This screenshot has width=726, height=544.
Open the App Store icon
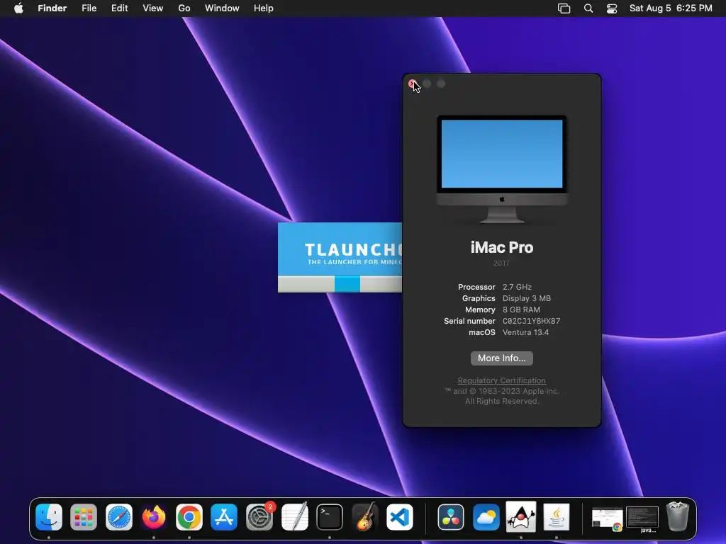tap(224, 516)
